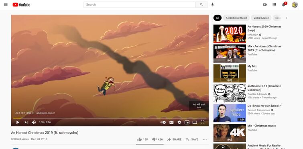Select the A cappella music chip

(x=236, y=18)
